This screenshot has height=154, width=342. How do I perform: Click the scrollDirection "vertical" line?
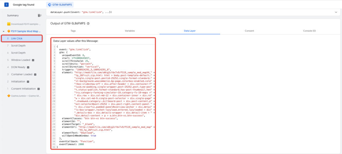click(x=81, y=67)
